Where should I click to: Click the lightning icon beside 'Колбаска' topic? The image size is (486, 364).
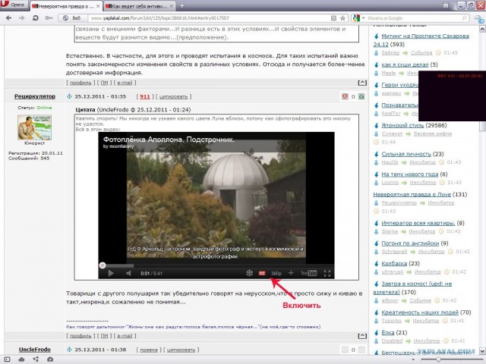click(377, 264)
